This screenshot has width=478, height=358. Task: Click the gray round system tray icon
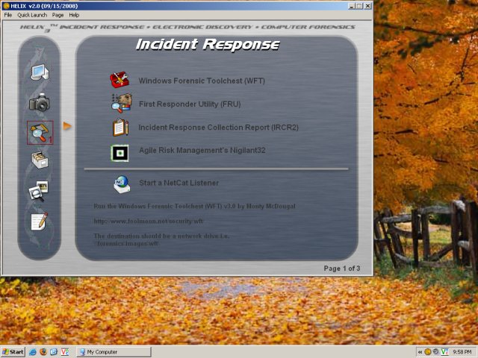(436, 352)
